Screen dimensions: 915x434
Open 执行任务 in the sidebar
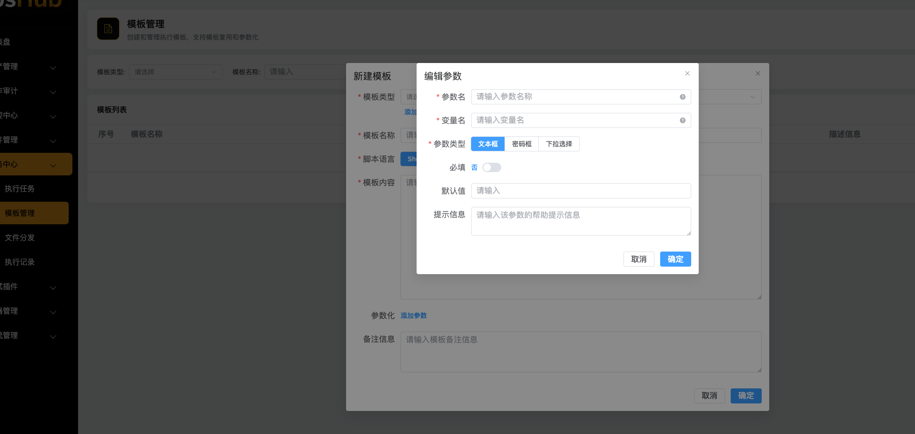coord(20,189)
